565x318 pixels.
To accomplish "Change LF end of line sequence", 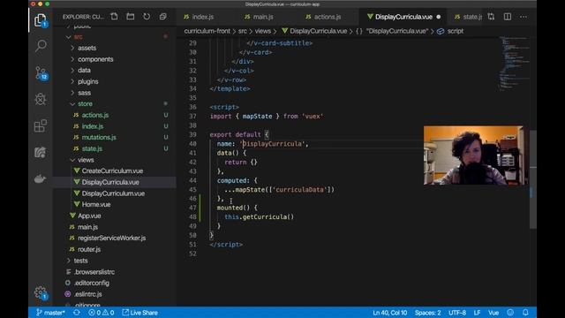I will (477, 313).
